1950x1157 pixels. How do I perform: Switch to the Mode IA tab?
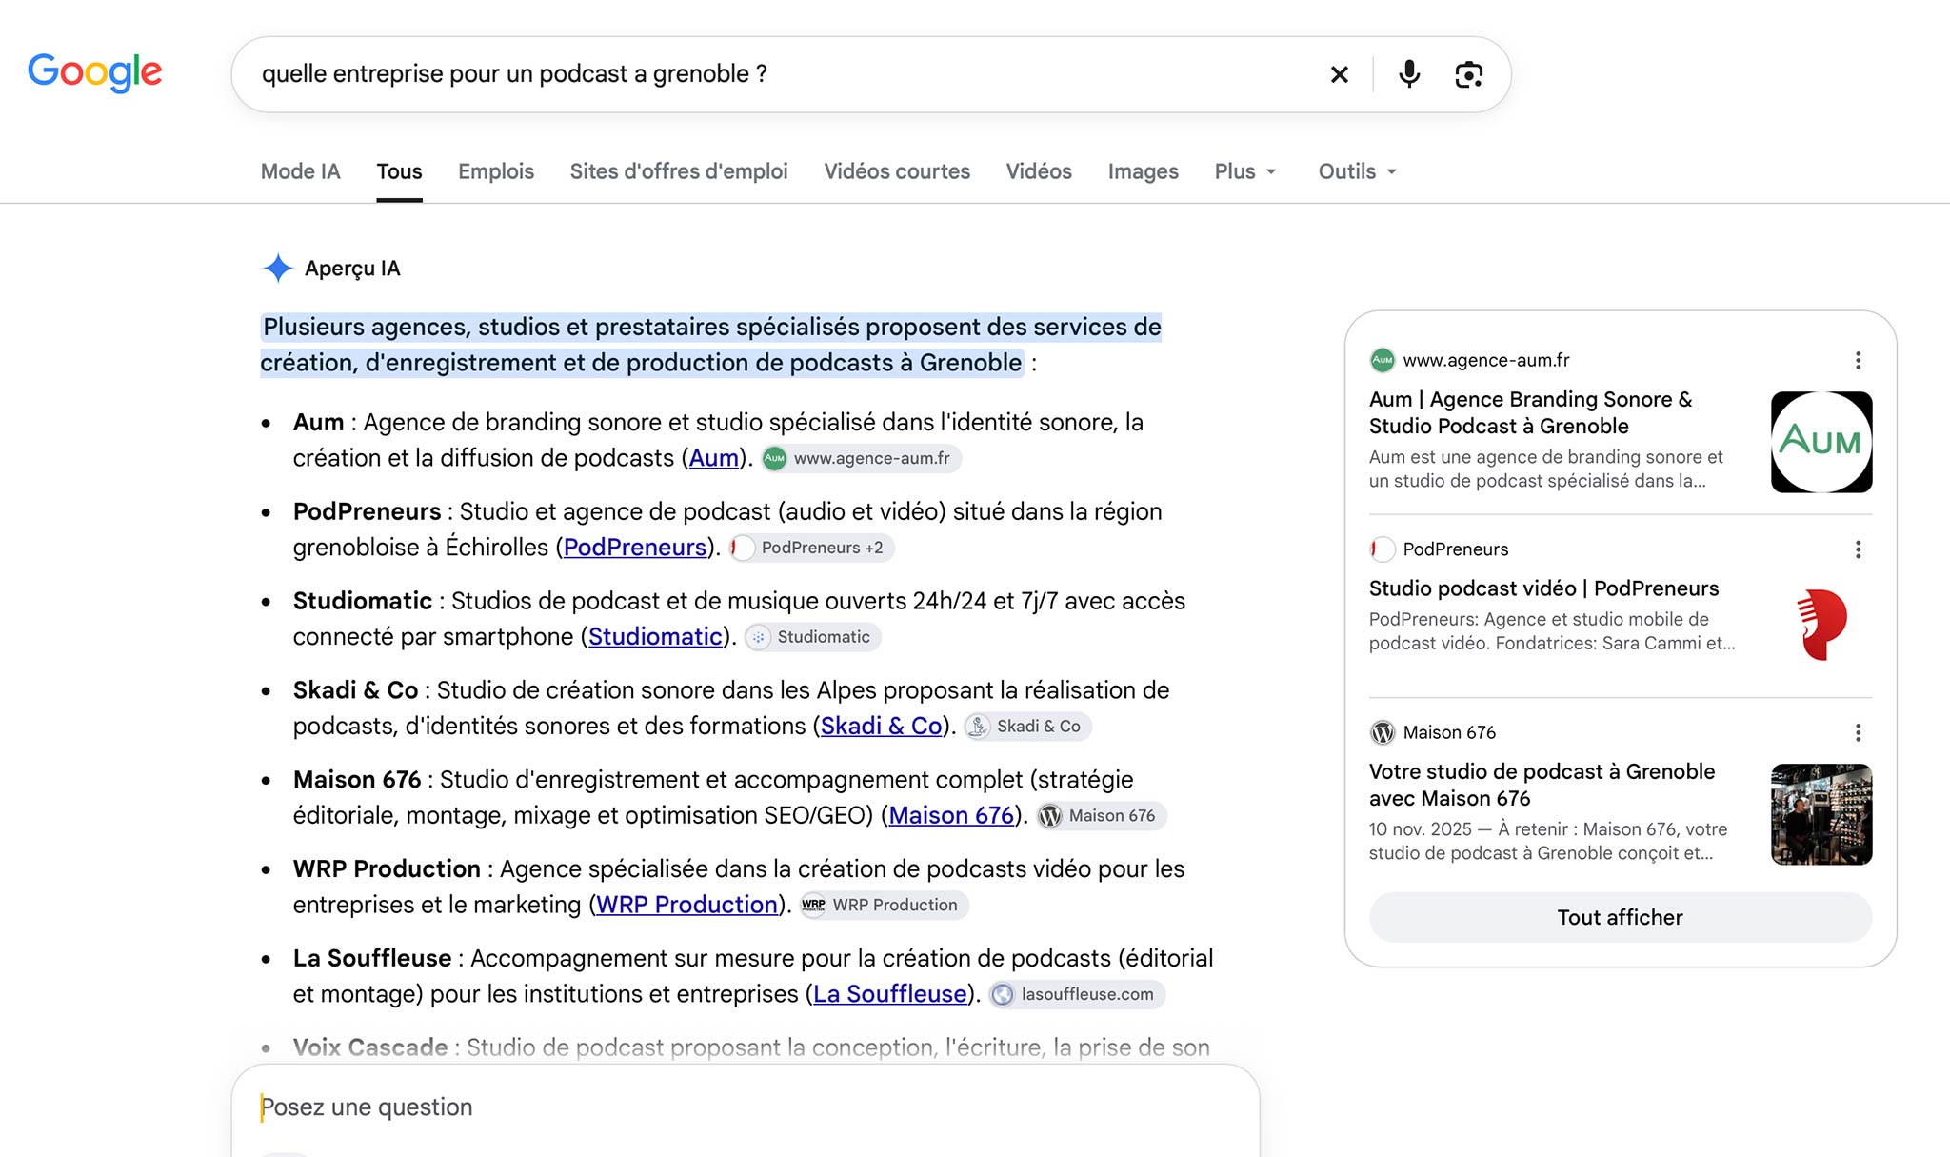[301, 171]
